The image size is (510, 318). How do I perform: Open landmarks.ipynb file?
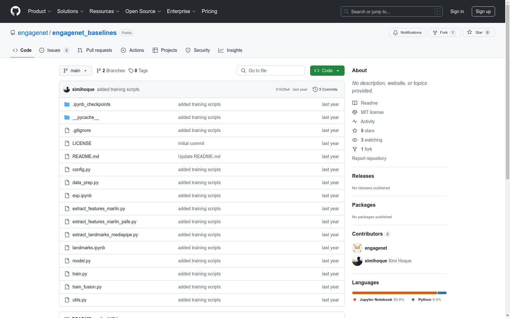tap(89, 248)
